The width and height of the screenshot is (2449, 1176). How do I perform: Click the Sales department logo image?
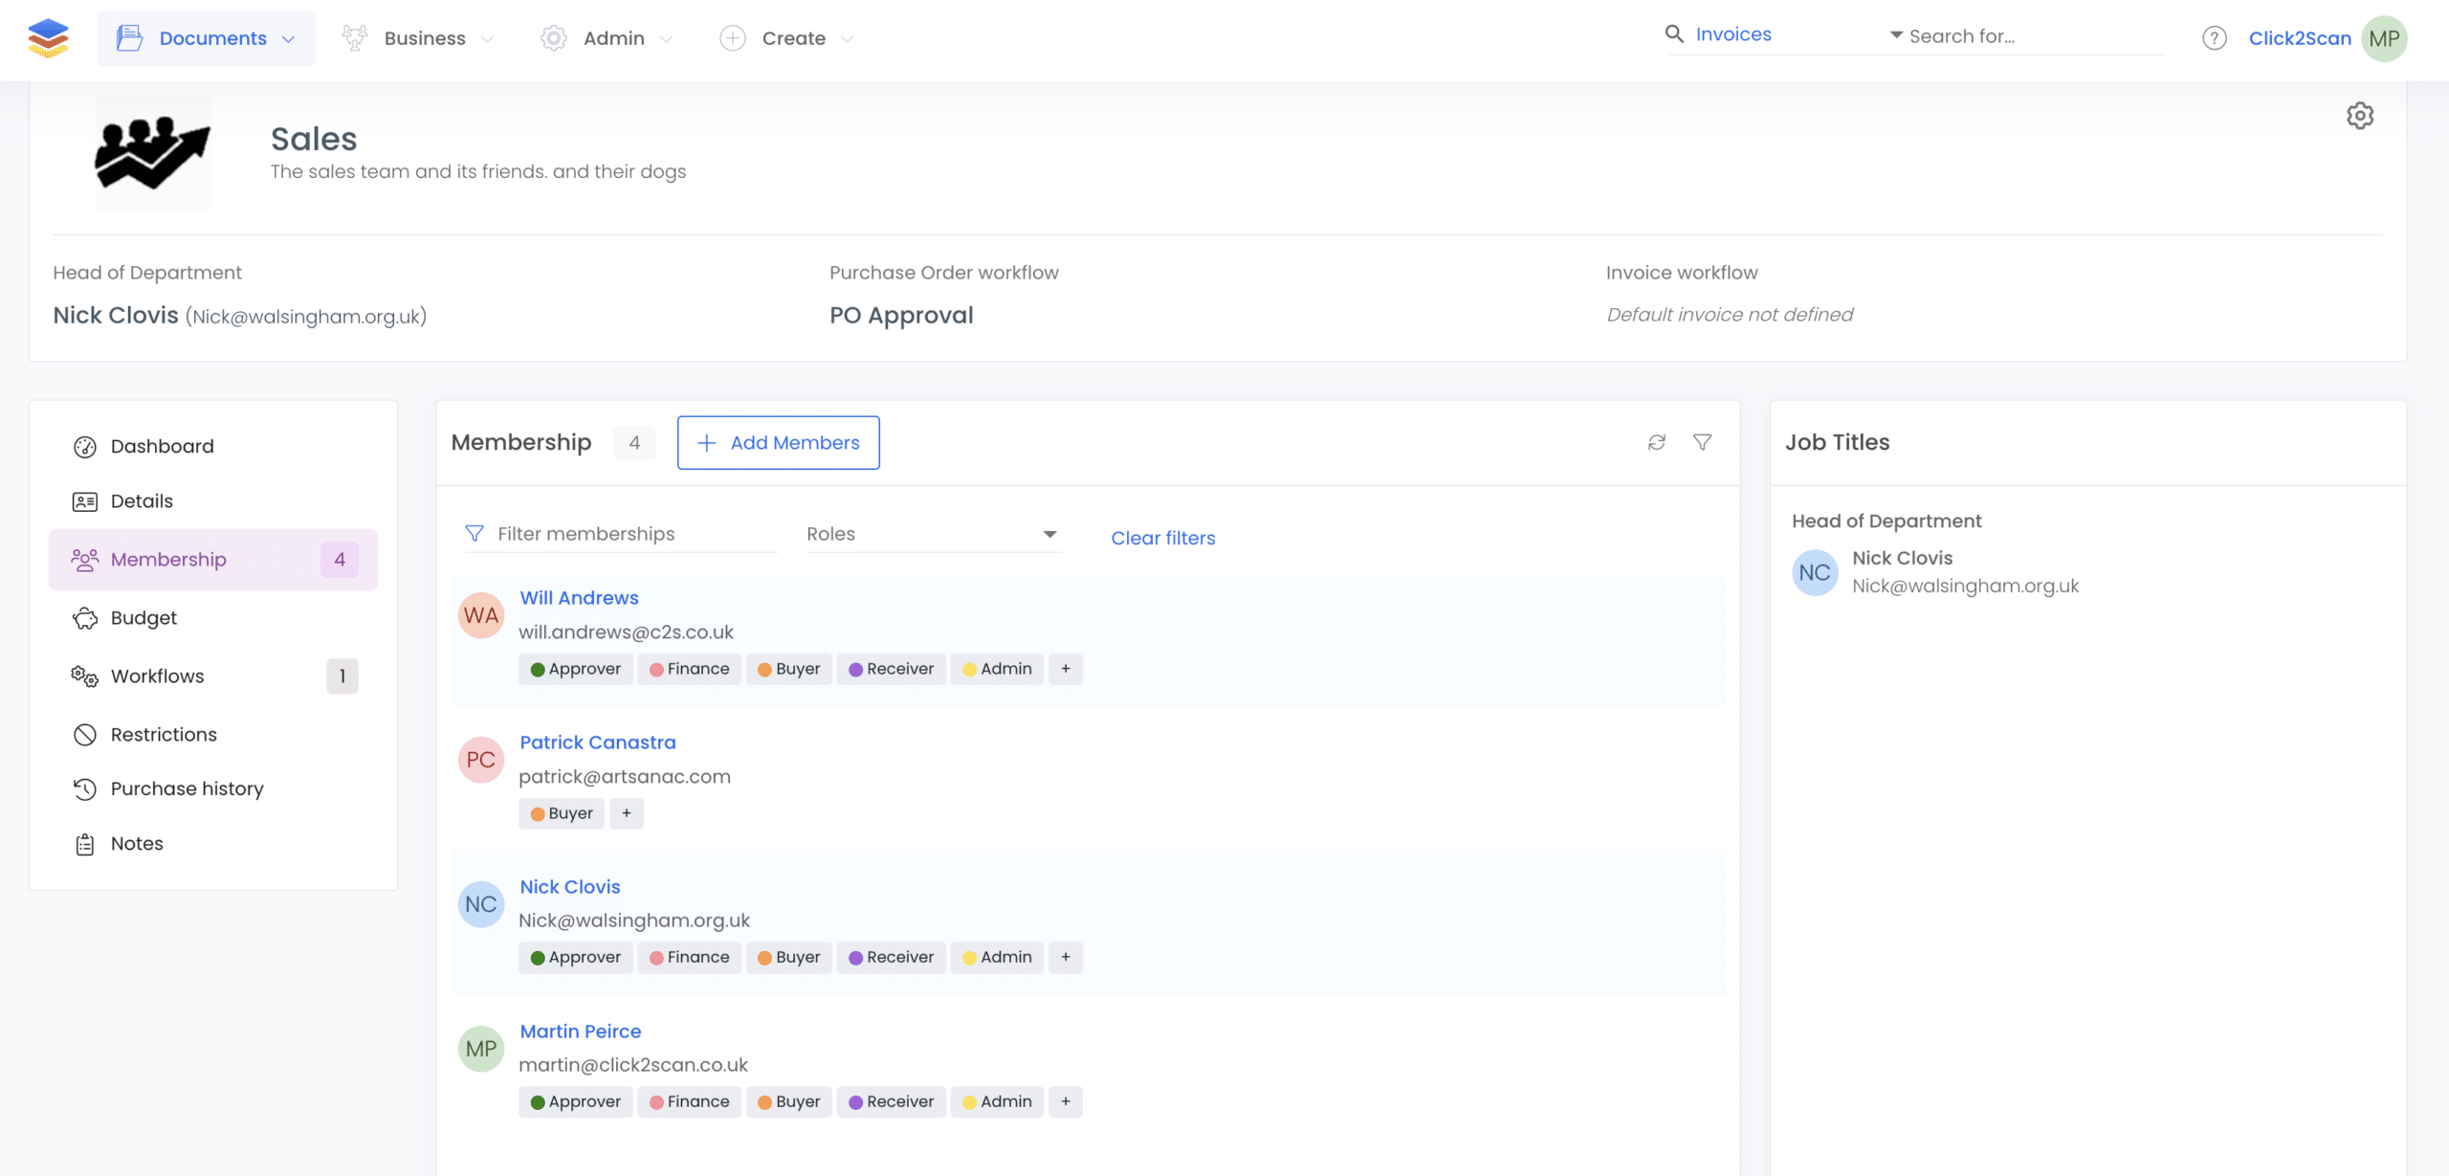[152, 153]
